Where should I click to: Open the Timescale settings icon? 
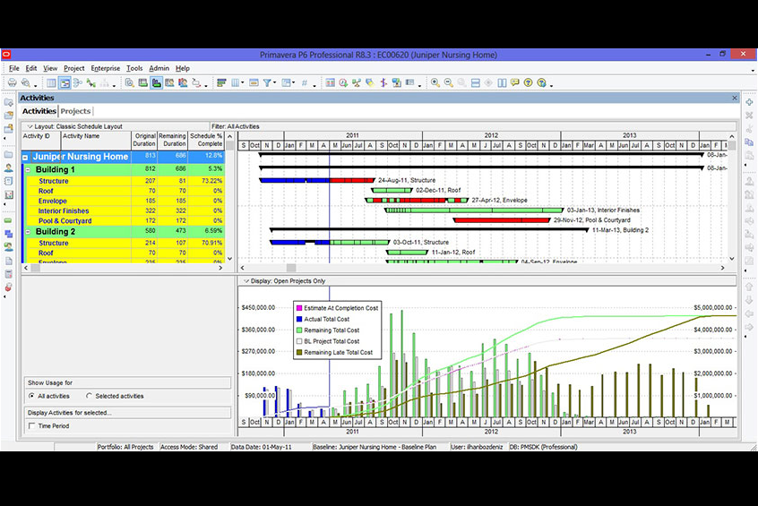click(254, 82)
